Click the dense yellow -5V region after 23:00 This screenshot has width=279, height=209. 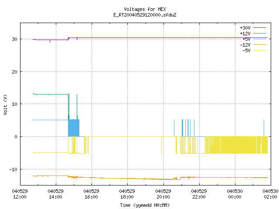click(238, 145)
